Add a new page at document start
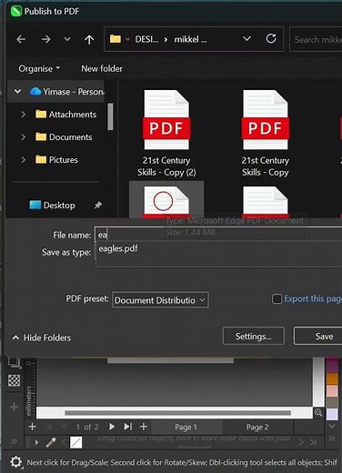 [32, 427]
